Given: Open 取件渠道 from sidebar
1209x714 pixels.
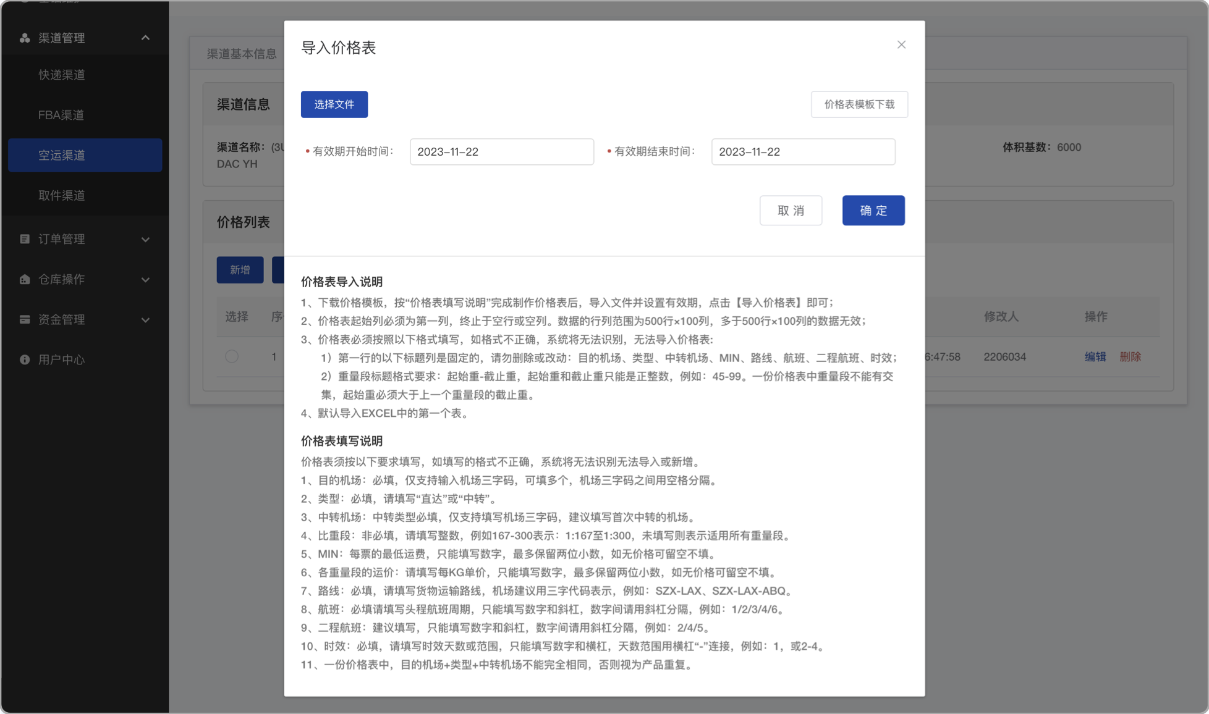Looking at the screenshot, I should (62, 195).
